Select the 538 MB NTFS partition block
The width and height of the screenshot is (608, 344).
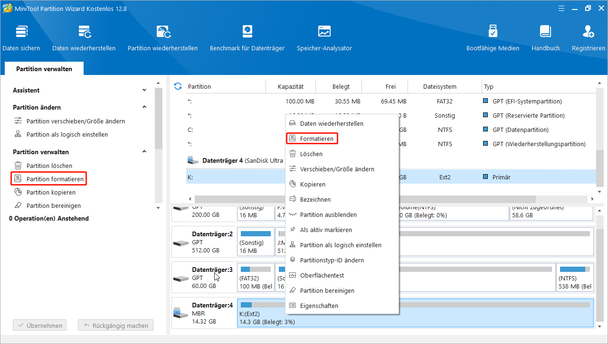(x=575, y=278)
